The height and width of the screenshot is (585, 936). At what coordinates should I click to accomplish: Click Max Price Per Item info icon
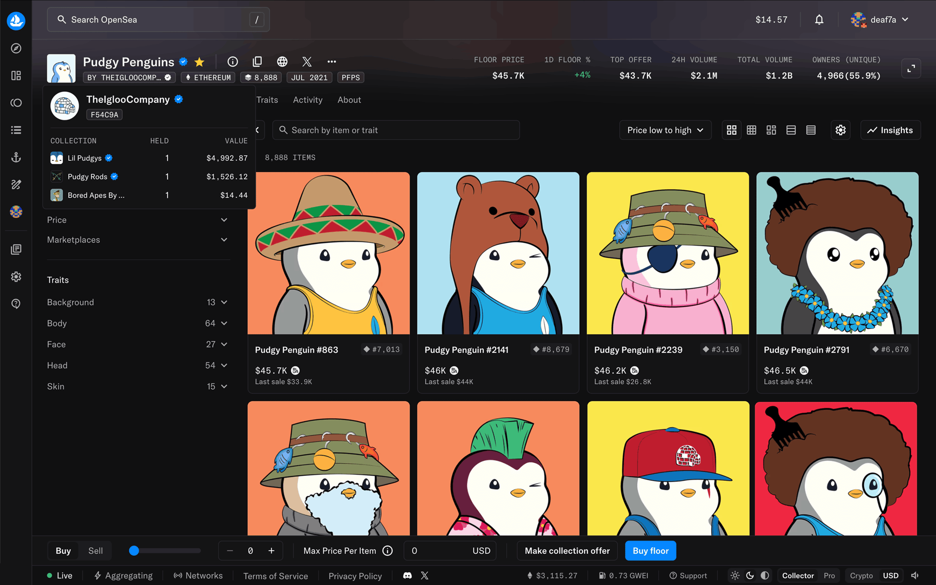pyautogui.click(x=388, y=551)
